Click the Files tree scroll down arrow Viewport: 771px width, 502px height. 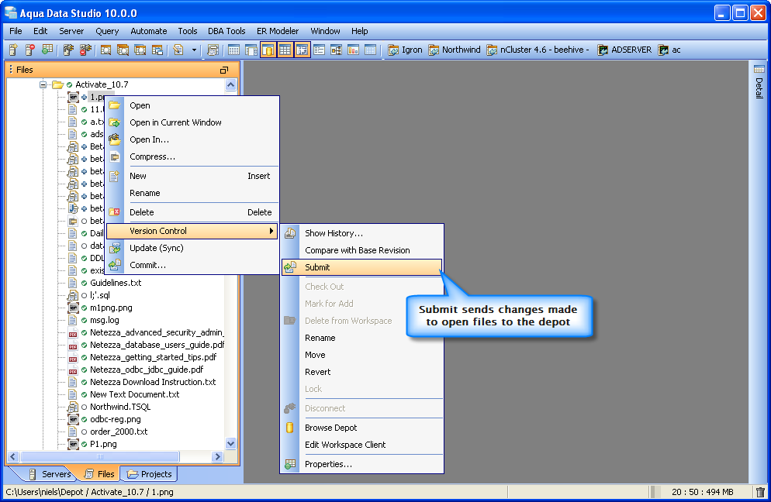coord(230,444)
